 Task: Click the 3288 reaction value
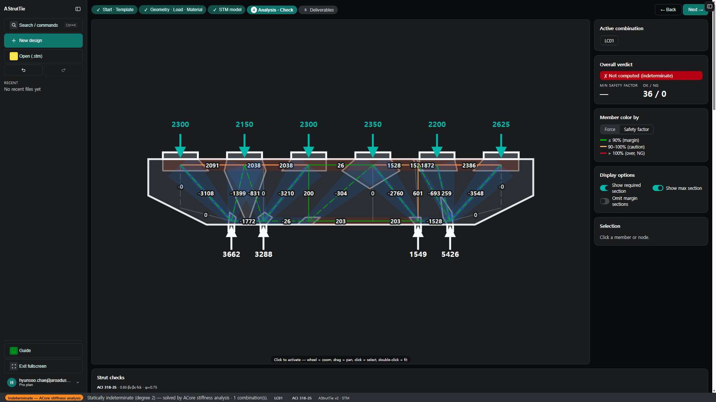point(263,254)
